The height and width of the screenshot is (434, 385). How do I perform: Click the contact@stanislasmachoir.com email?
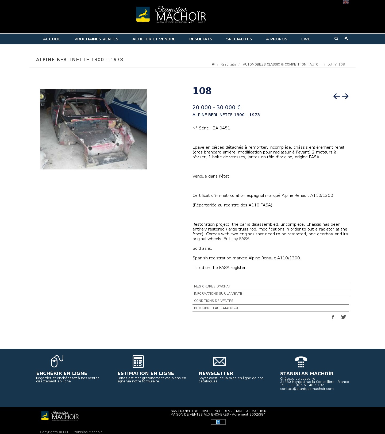pos(307,389)
